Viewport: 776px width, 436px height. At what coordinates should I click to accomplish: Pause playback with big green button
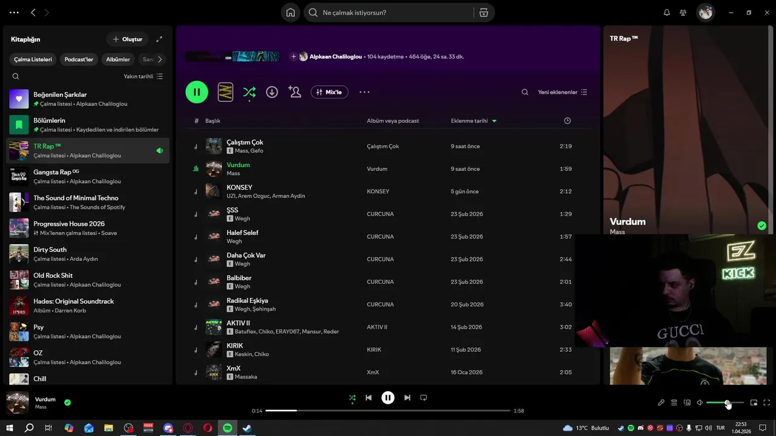tap(196, 92)
